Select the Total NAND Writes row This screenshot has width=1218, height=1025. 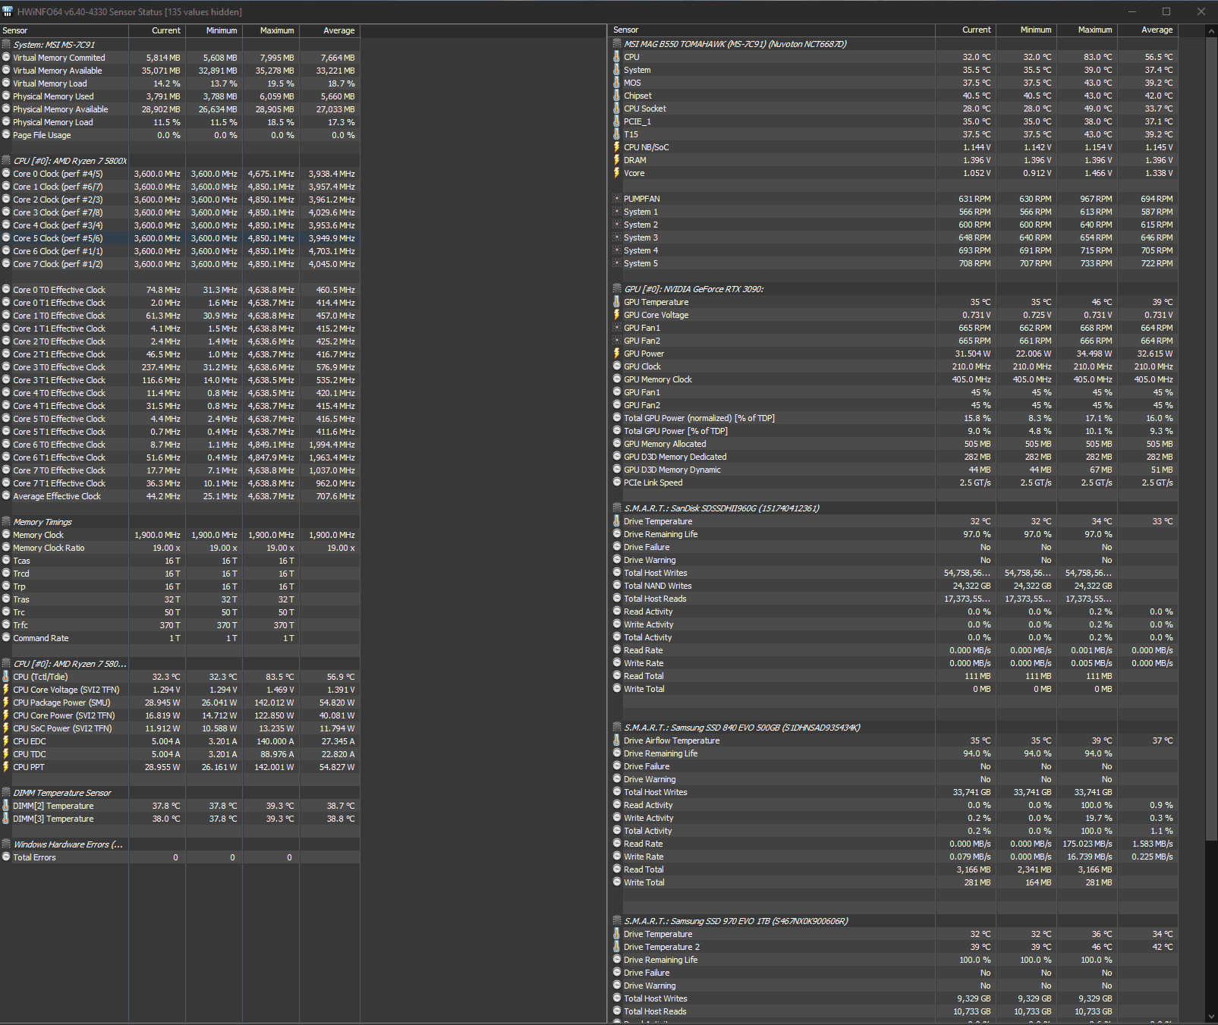[895, 586]
